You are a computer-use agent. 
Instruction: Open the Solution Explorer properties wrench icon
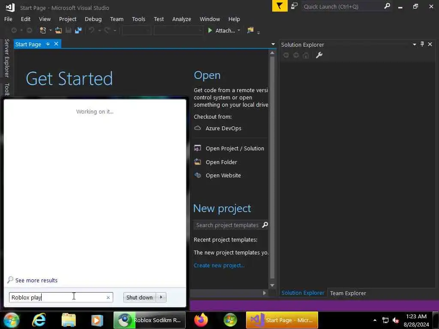click(x=319, y=55)
